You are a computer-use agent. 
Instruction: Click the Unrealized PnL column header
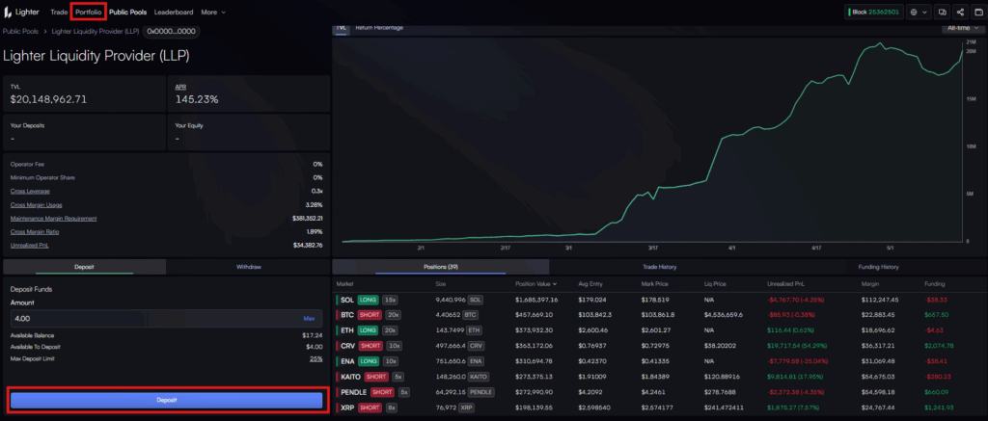(x=784, y=284)
